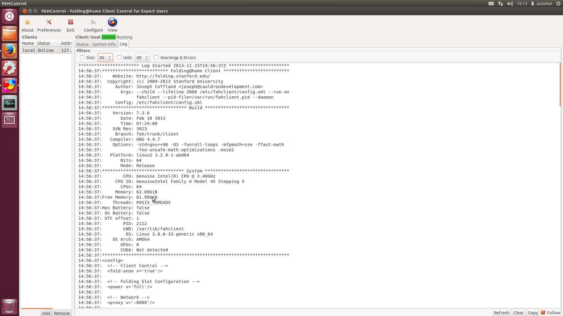The image size is (563, 316).
Task: Select FAHControl colored-balls launcher icon
Action: 9,85
